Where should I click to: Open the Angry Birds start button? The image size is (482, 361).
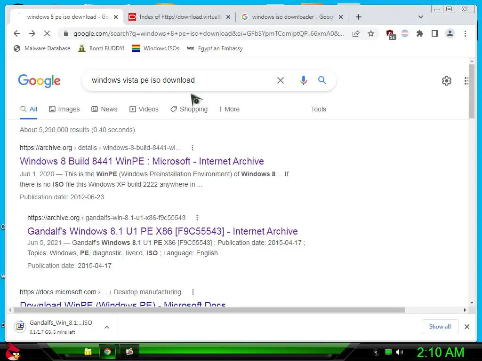[x=13, y=352]
